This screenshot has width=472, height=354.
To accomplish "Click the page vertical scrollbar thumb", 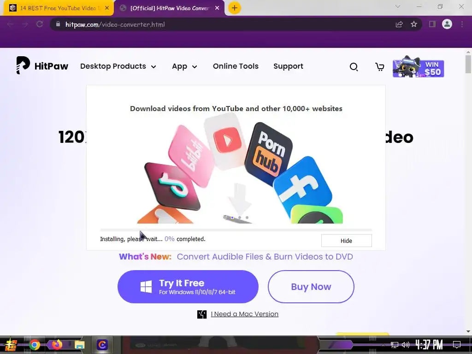I will pyautogui.click(x=468, y=64).
